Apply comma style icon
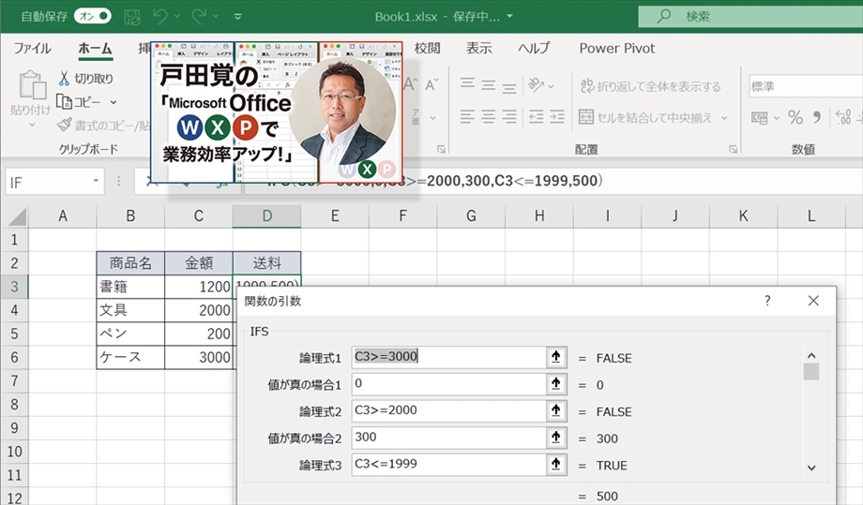This screenshot has height=505, width=863. pos(817,117)
